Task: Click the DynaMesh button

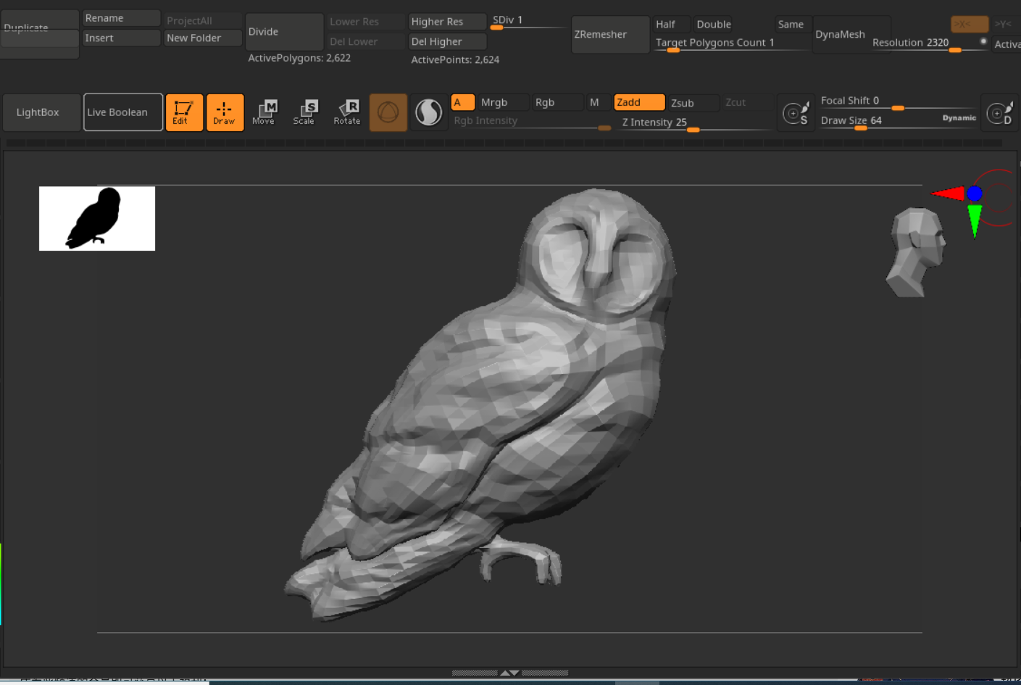Action: (x=840, y=35)
